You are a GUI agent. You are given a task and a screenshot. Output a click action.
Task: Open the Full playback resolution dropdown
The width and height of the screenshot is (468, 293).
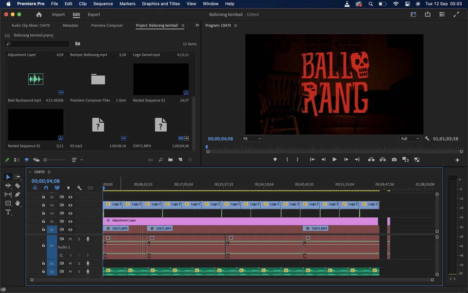point(410,139)
